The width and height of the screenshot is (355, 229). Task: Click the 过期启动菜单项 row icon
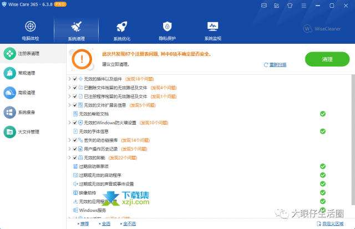pyautogui.click(x=75, y=166)
